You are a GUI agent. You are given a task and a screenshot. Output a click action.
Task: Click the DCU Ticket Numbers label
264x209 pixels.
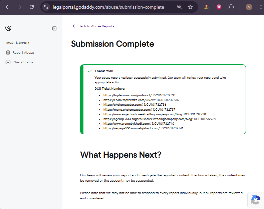[110, 89]
